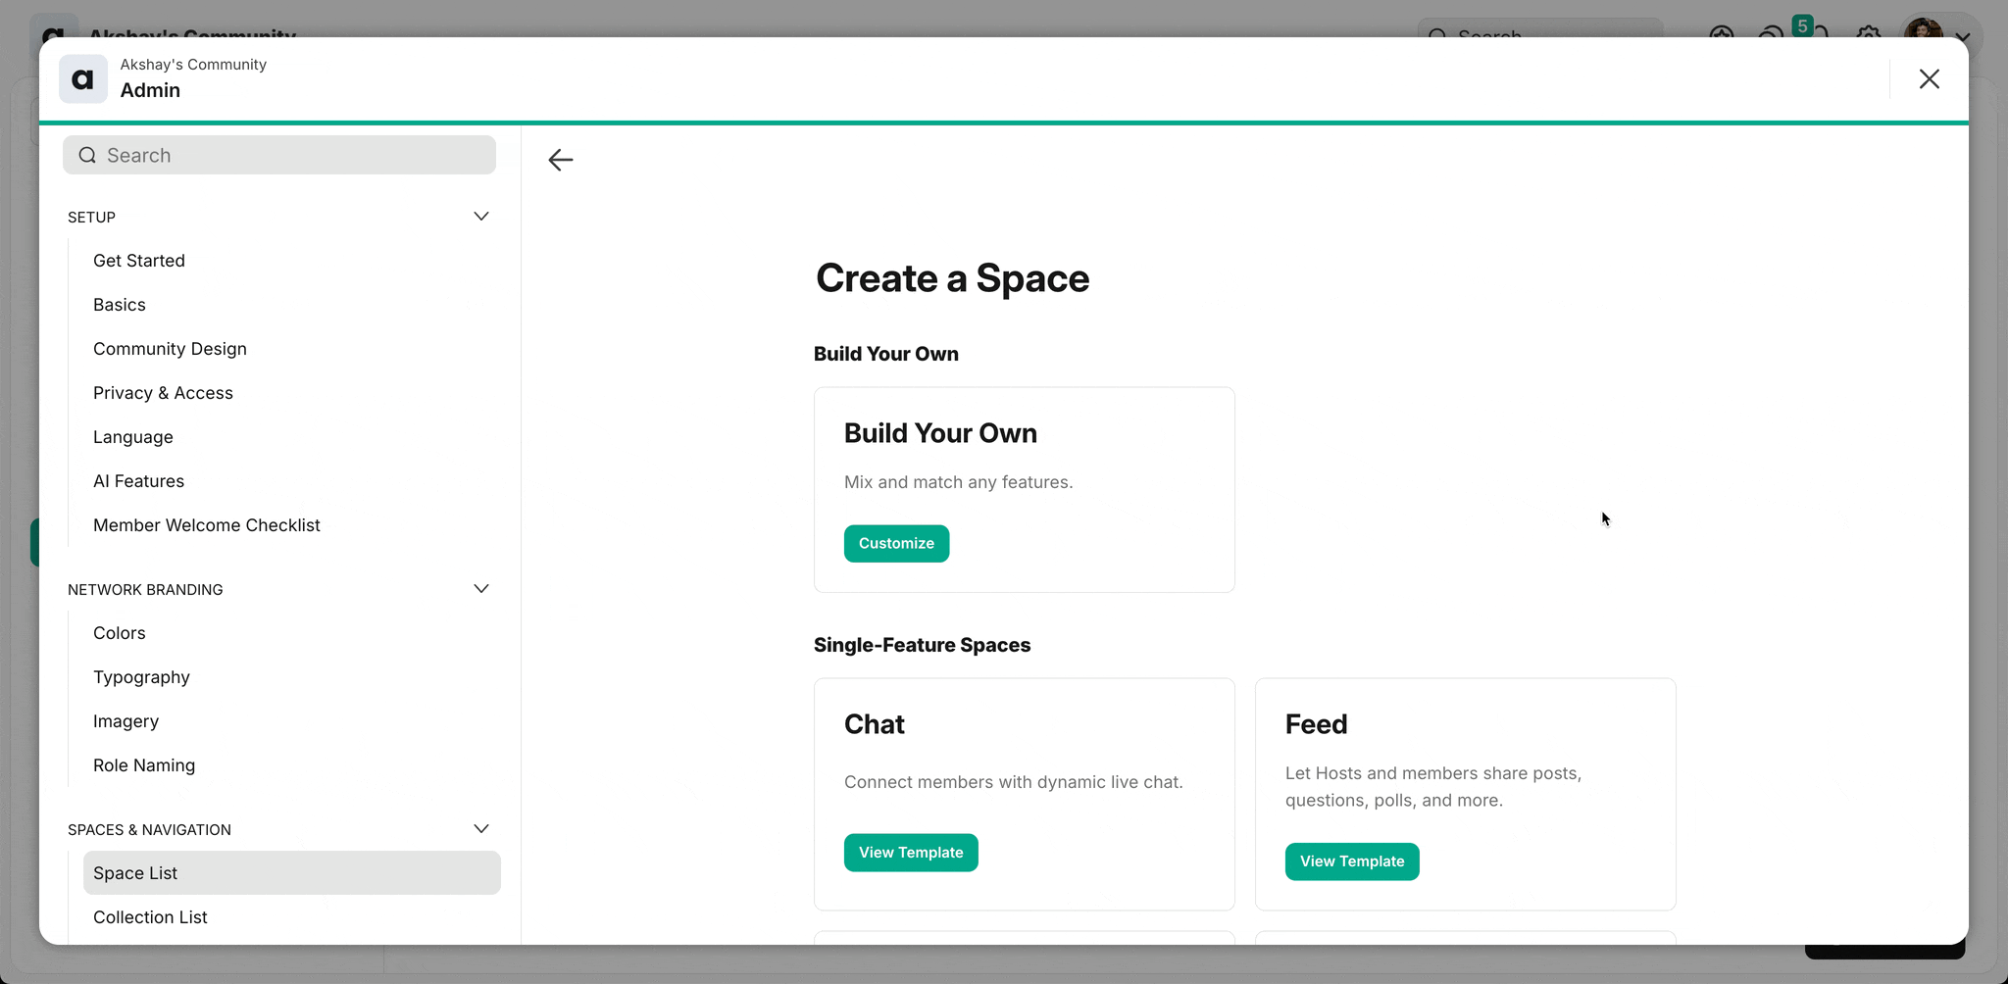The width and height of the screenshot is (2008, 984).
Task: Open the Typography settings
Action: [141, 676]
